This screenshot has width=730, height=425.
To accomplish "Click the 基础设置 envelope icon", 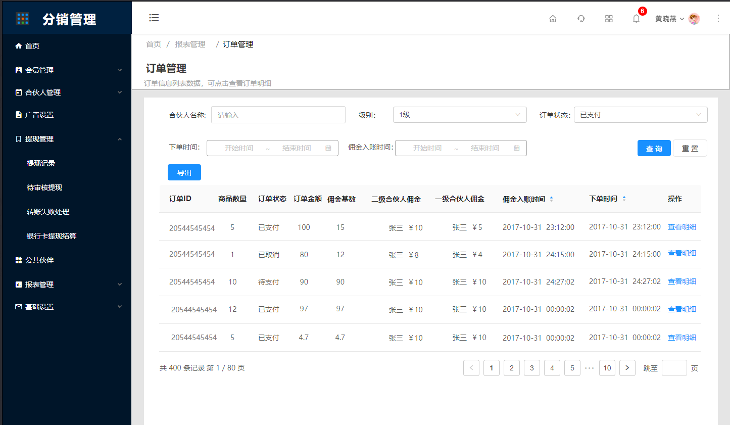I will tap(19, 307).
